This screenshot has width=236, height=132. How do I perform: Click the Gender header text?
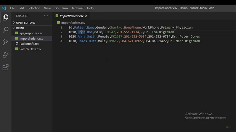[x=102, y=28]
